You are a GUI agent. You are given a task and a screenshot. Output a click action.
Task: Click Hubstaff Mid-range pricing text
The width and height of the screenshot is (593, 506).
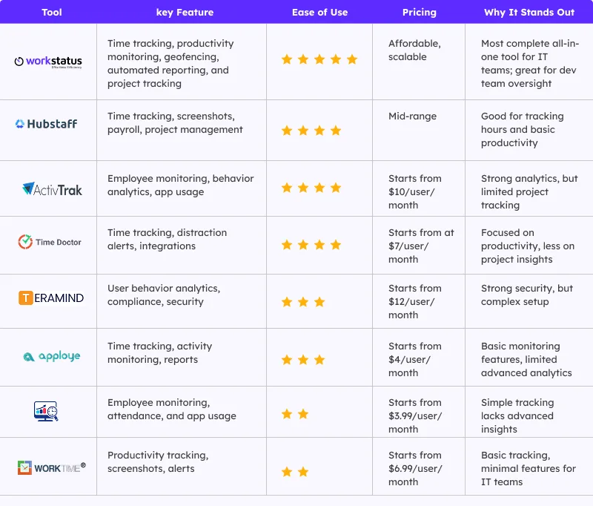coord(412,116)
